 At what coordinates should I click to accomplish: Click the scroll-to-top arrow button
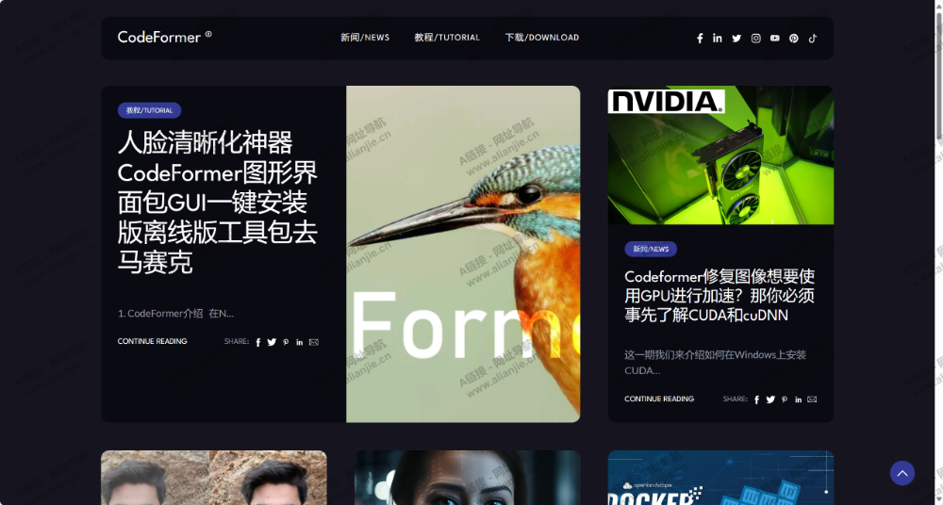[902, 473]
